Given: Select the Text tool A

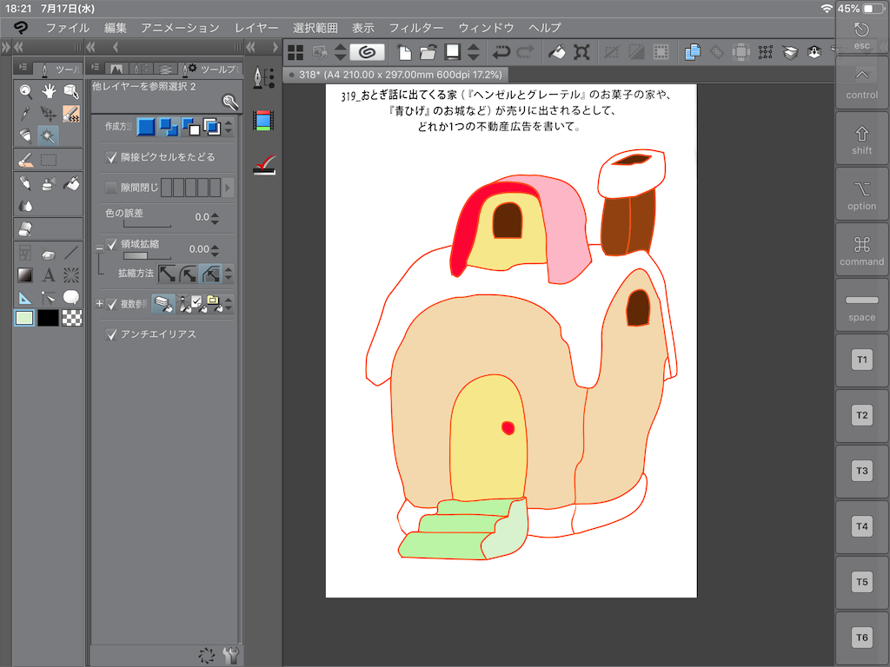Looking at the screenshot, I should pyautogui.click(x=49, y=275).
